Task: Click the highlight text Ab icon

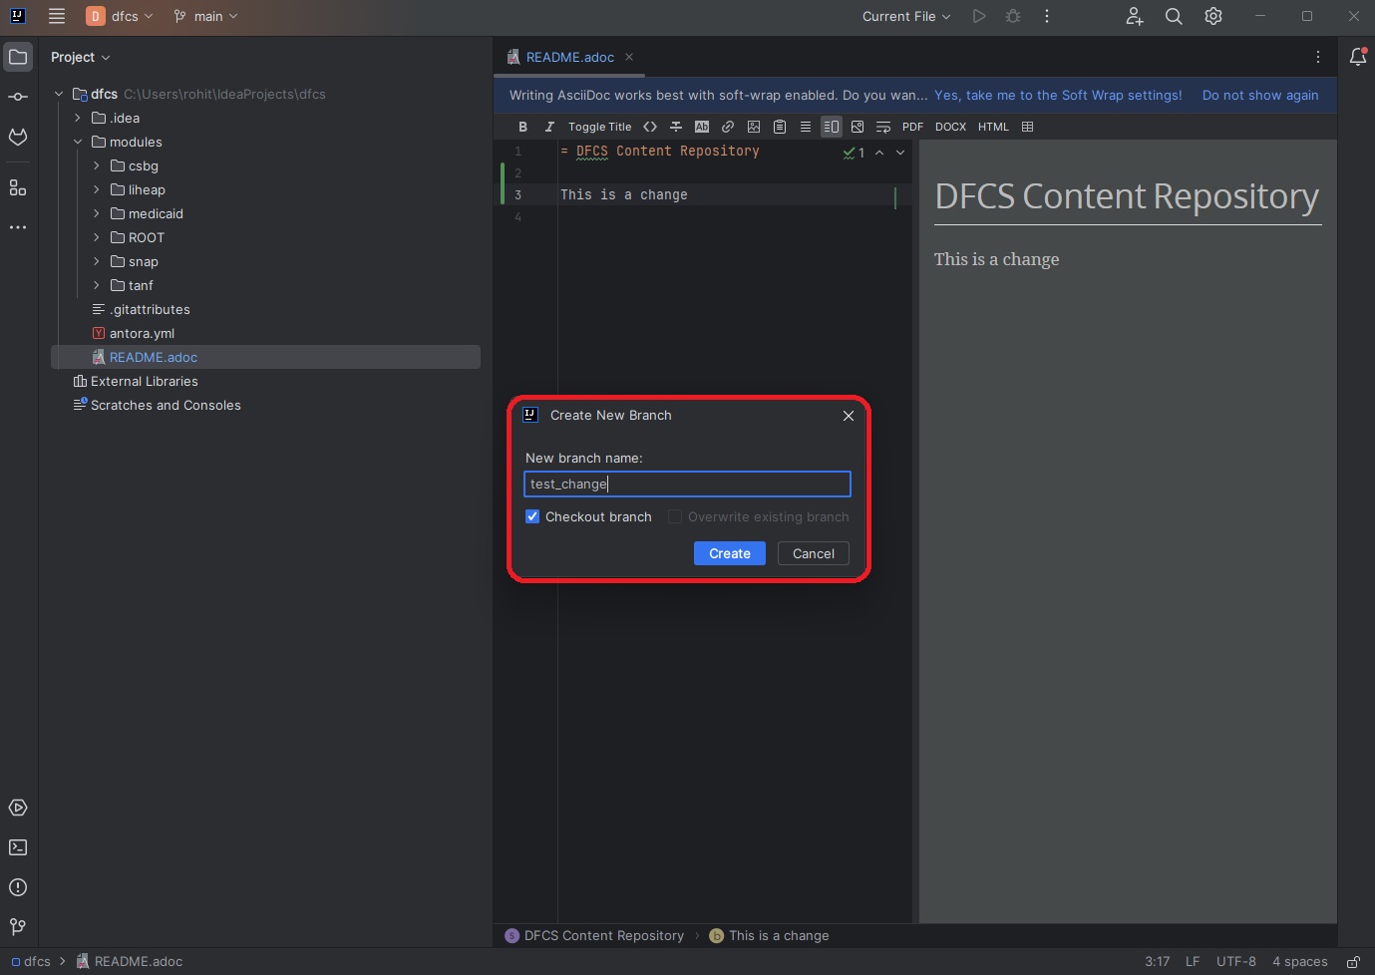Action: pos(702,127)
